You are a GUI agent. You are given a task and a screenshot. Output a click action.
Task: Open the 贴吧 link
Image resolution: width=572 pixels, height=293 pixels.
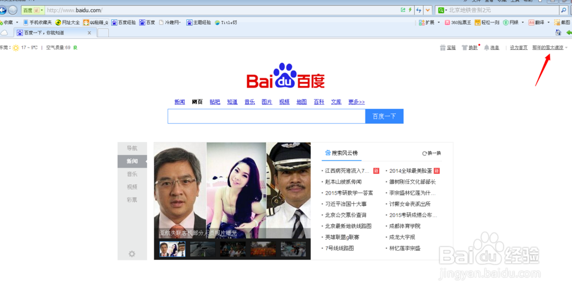point(215,102)
